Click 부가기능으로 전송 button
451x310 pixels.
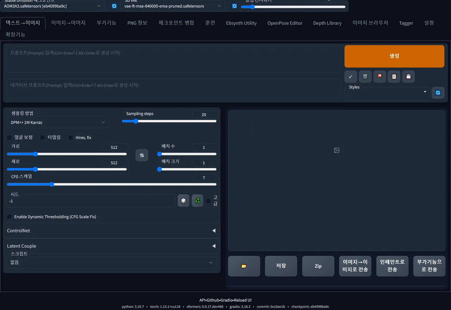point(429,266)
